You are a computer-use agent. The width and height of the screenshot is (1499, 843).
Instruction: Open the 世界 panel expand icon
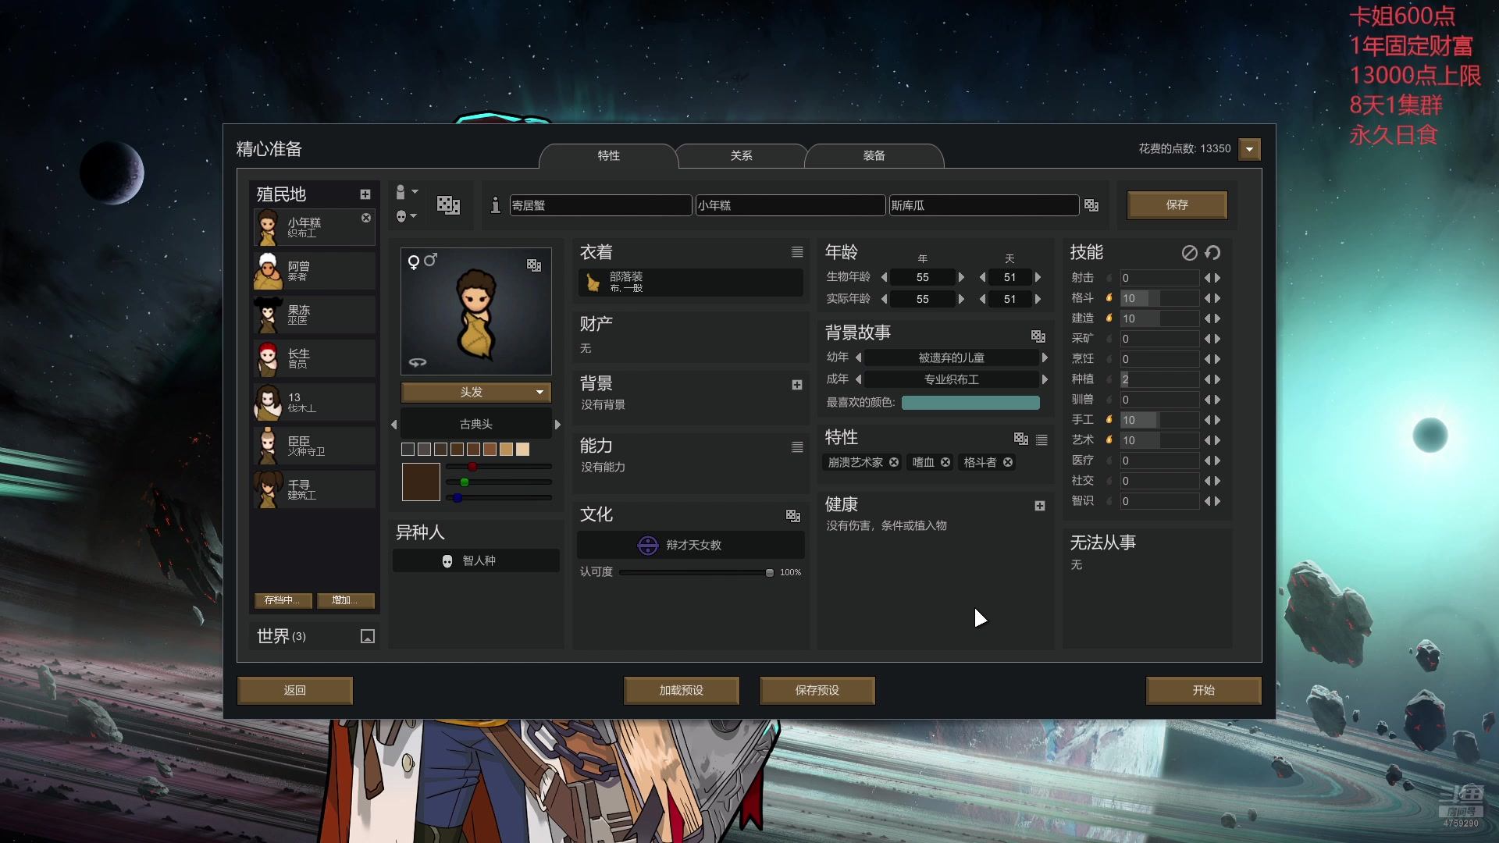[x=368, y=636]
